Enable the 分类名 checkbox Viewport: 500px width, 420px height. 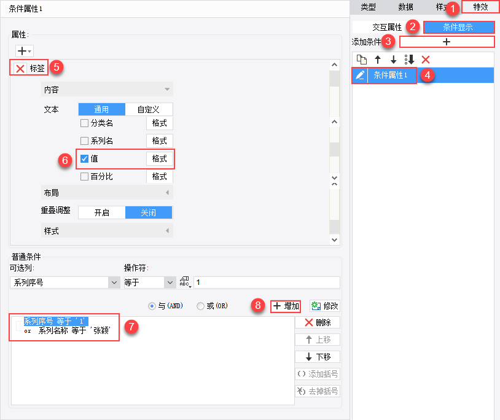(x=84, y=123)
